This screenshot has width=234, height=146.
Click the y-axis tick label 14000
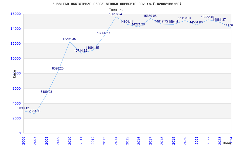(x=16, y=29)
